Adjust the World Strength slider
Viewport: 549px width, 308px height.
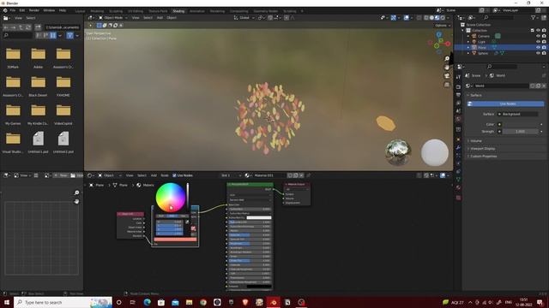(520, 131)
